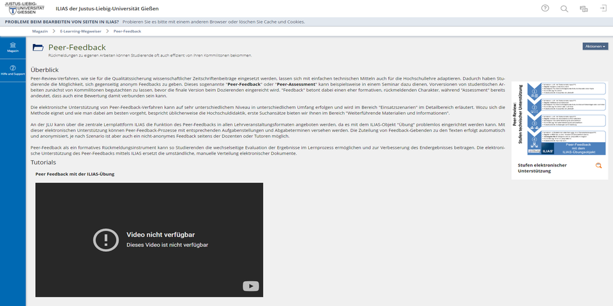The width and height of the screenshot is (613, 306).
Task: Enlarge image via orange magnifier icon
Action: (598, 166)
